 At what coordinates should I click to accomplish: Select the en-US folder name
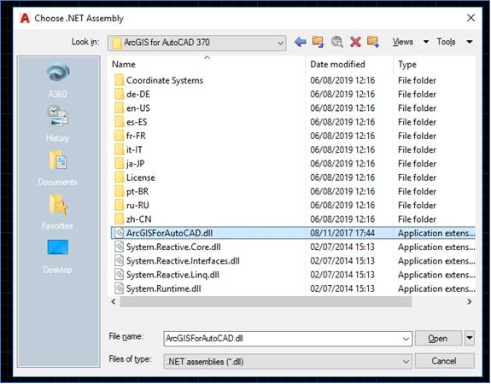(138, 108)
